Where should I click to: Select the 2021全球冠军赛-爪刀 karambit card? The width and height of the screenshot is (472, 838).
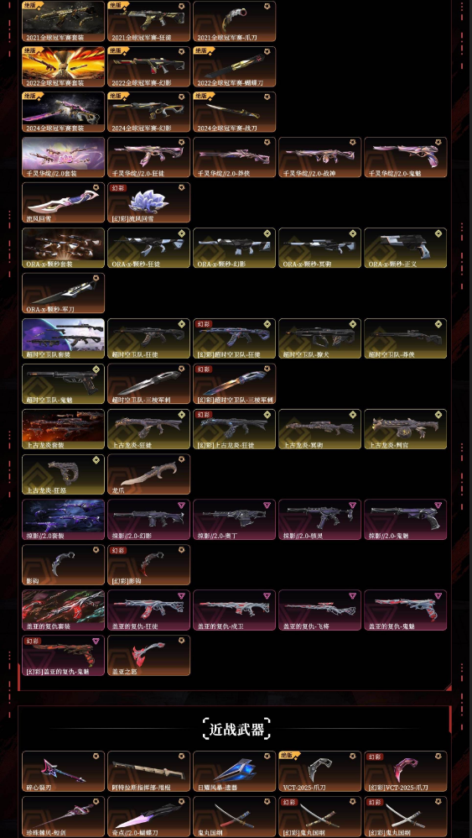[234, 21]
